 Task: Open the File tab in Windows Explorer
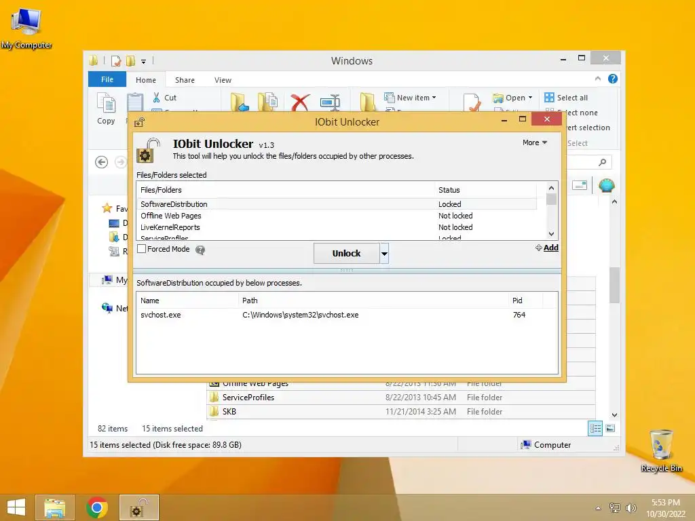(x=107, y=79)
